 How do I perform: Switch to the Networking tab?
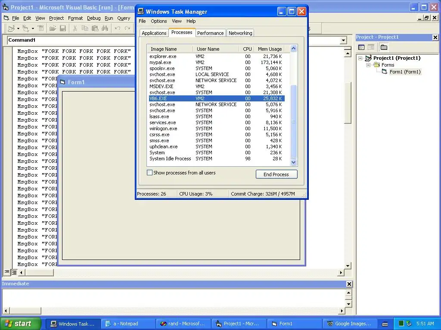click(240, 33)
